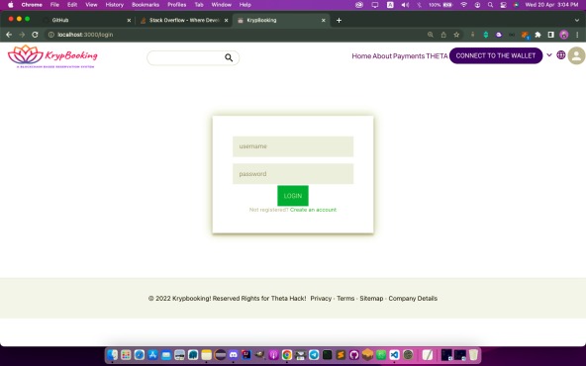Click the green LOGIN button
Image resolution: width=586 pixels, height=366 pixels.
coord(293,196)
